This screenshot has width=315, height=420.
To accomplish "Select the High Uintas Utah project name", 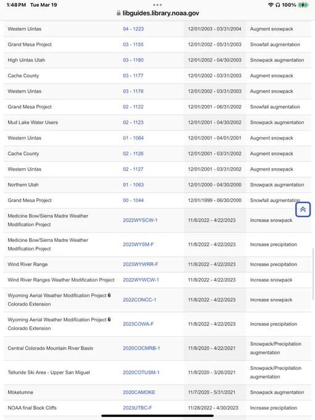I will click(26, 60).
